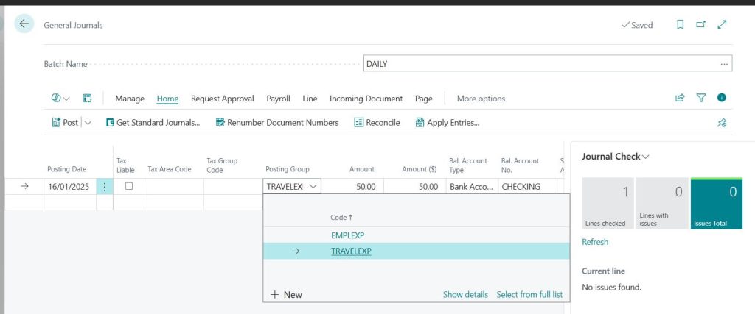Open the page in a new window
Image resolution: width=755 pixels, height=314 pixels.
pos(701,25)
